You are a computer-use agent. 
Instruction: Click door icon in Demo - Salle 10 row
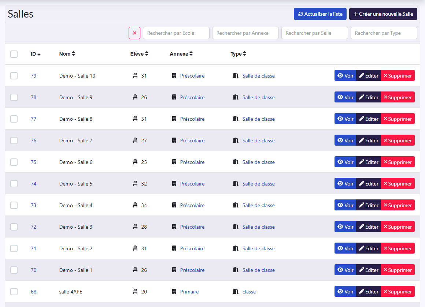[236, 75]
